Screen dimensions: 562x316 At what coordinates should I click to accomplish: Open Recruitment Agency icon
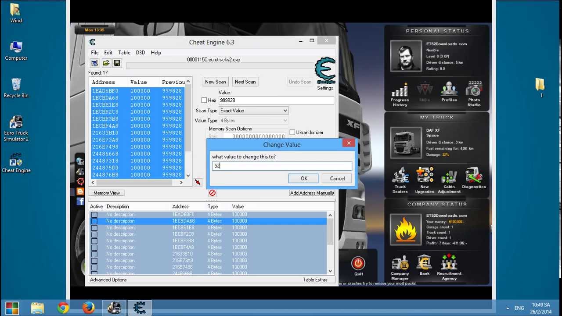(449, 268)
